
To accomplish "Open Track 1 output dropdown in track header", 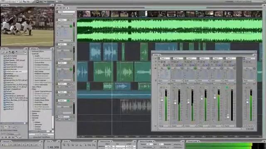I will [x=65, y=41].
